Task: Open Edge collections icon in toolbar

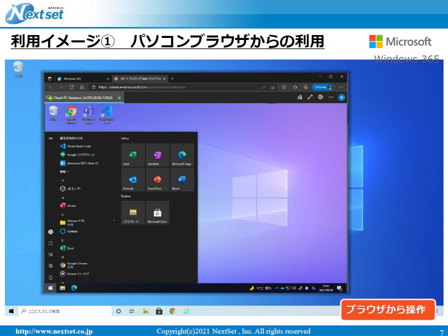Action: click(305, 87)
